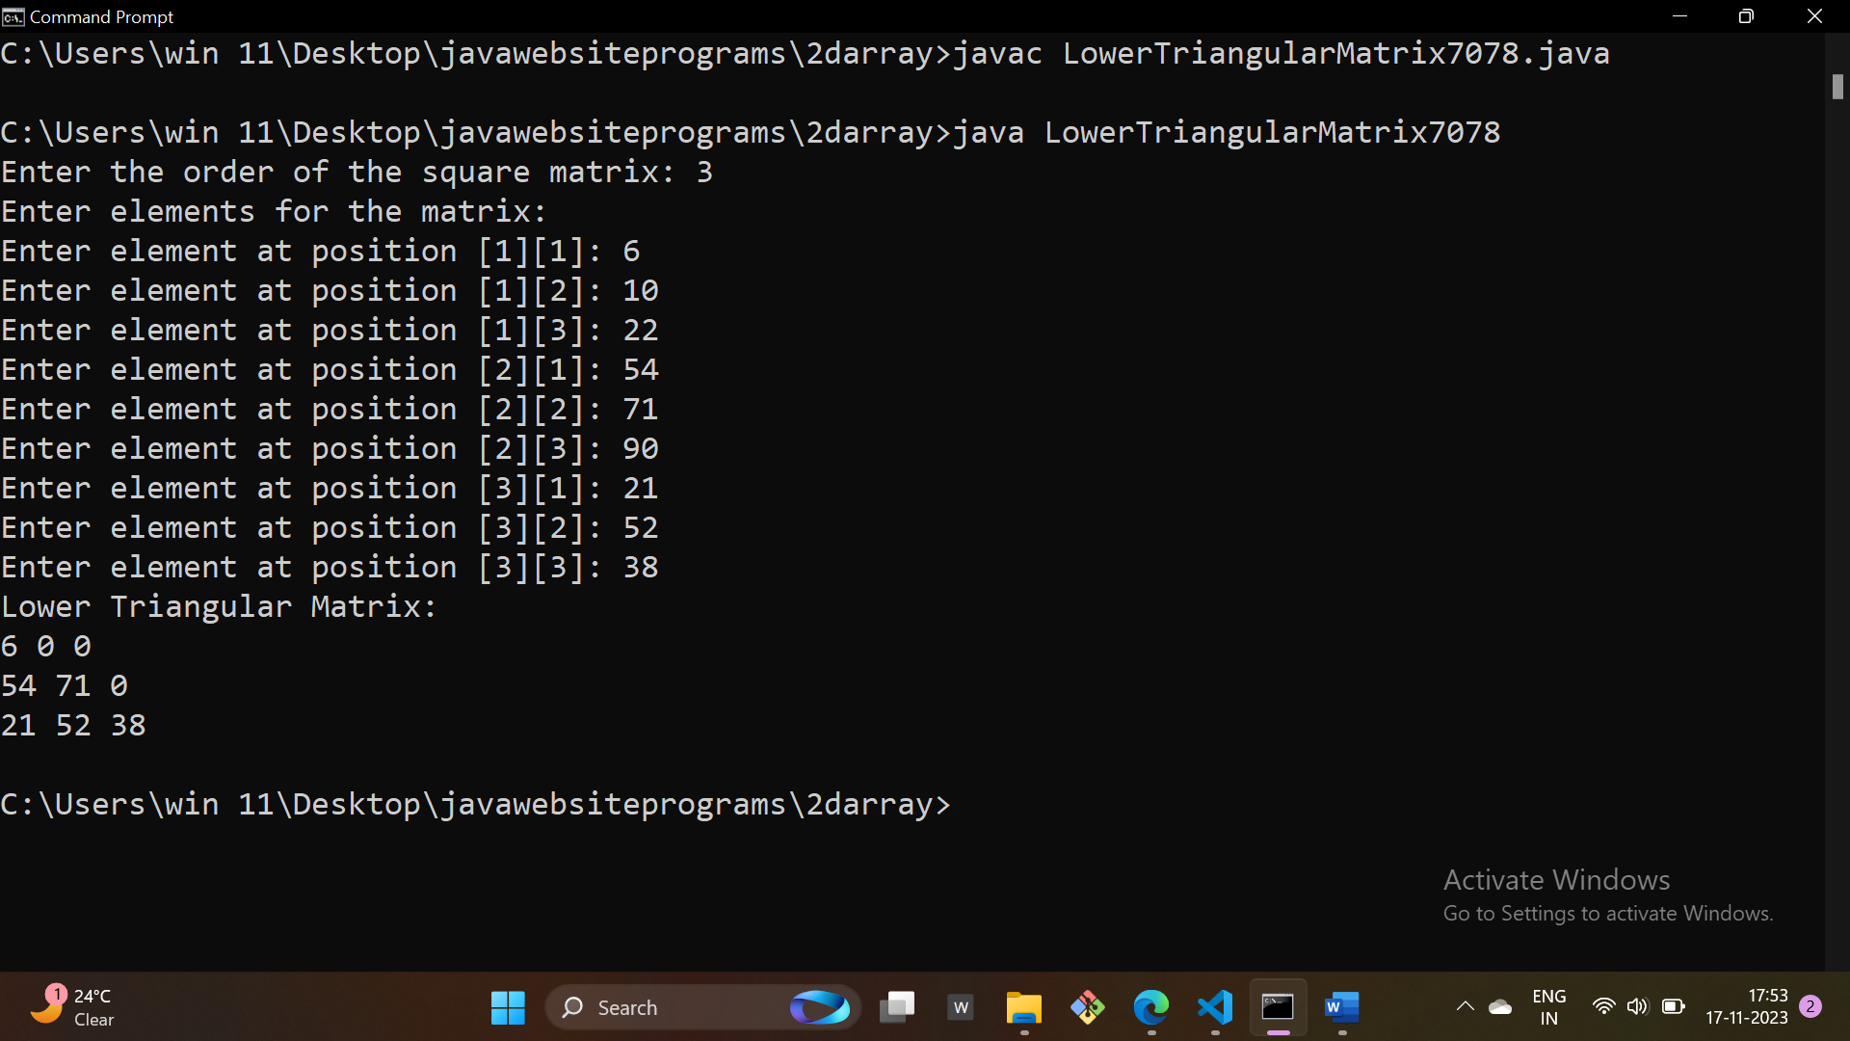Switch ENG IN input language
This screenshot has height=1041, width=1850.
point(1548,1007)
